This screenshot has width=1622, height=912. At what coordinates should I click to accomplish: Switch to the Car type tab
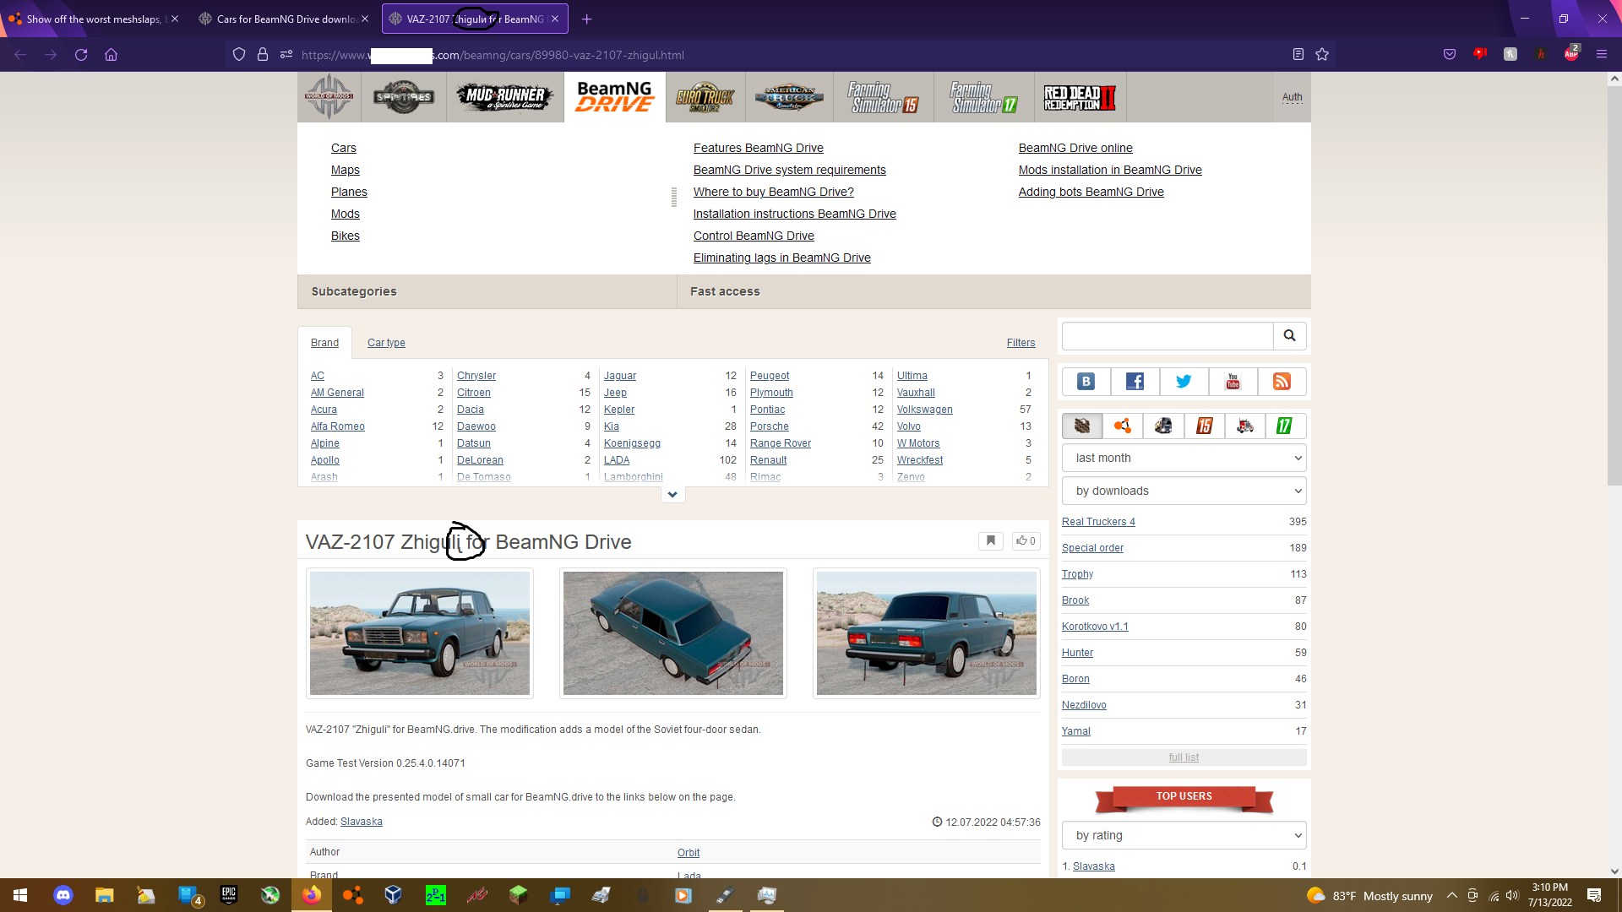(x=386, y=343)
